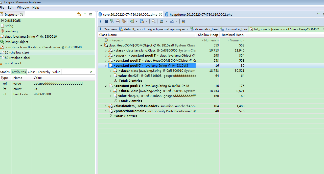
Task: Open the Run Reports dropdown arrow
Action: point(136,21)
